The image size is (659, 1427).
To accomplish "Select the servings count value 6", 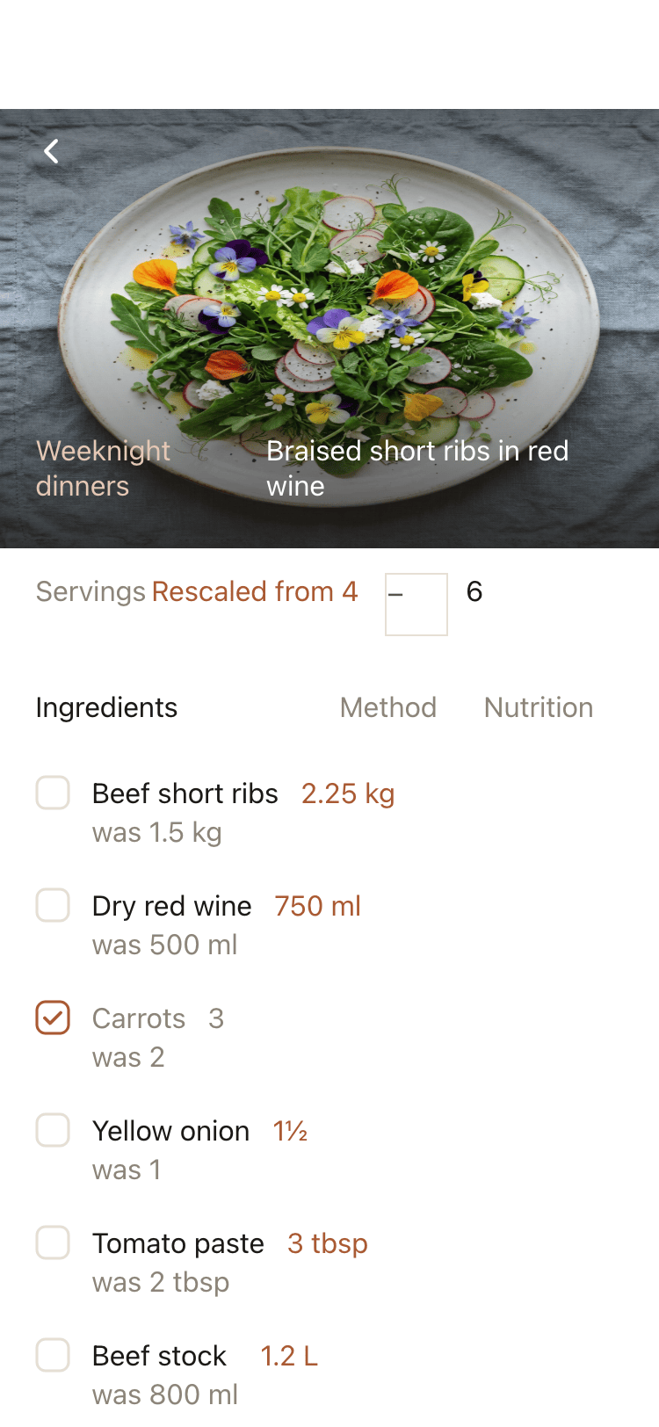I will click(474, 591).
